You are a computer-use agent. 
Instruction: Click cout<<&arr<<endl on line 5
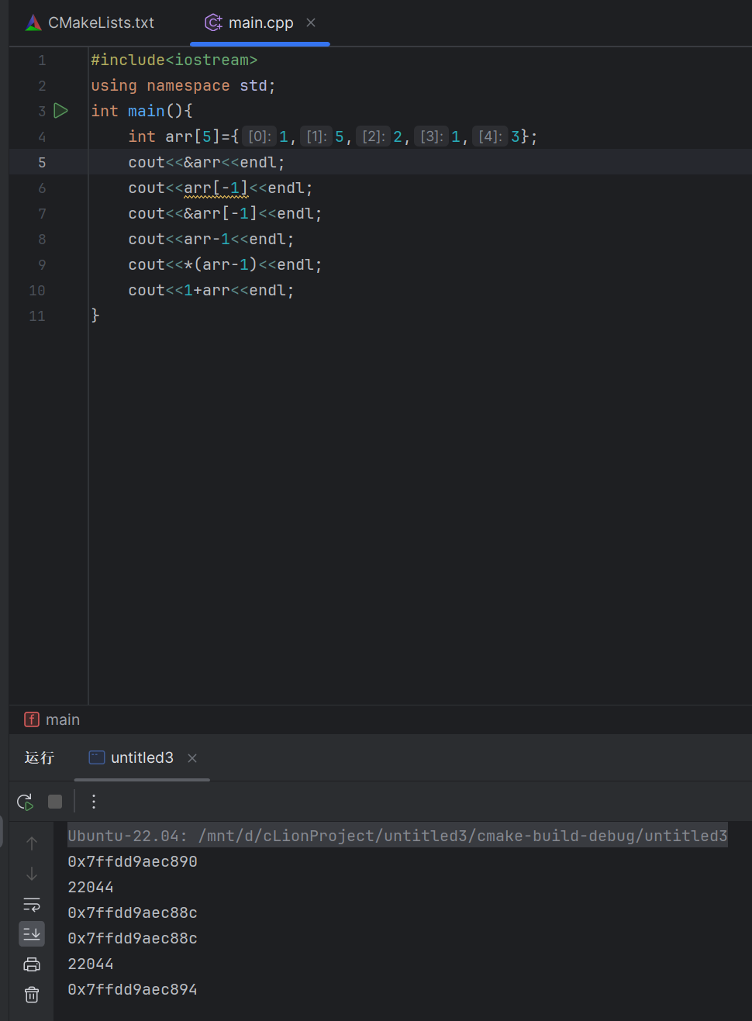[x=206, y=162]
